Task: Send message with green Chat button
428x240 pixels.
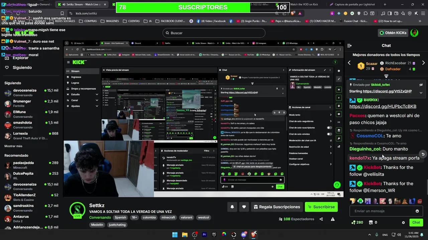Action: click(x=416, y=222)
